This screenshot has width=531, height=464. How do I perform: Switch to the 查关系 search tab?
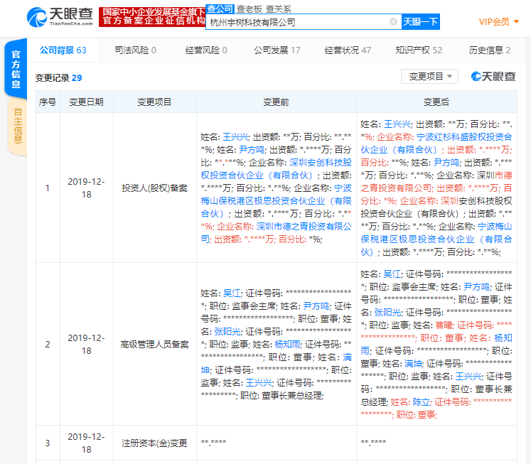point(279,9)
